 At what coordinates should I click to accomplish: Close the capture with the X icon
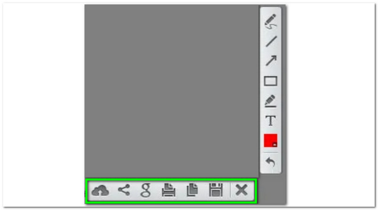pos(241,190)
